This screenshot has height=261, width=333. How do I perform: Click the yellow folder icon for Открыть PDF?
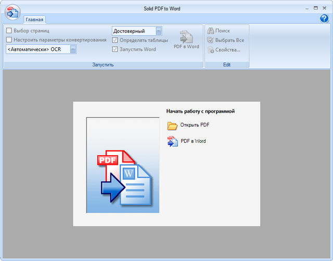[172, 126]
